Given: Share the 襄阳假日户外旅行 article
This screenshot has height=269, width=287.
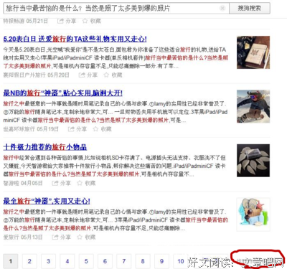Looking at the screenshot, I should tap(88, 75).
